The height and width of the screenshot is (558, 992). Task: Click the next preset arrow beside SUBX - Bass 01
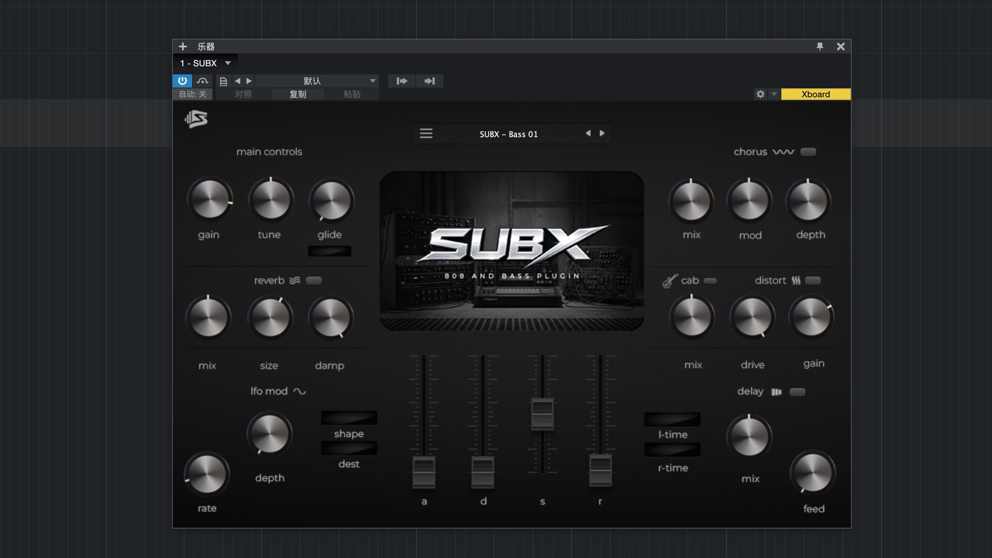[x=602, y=133]
